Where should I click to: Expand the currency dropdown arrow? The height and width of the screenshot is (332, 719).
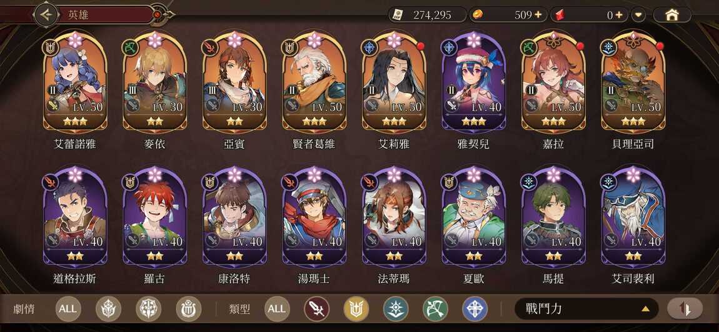point(638,15)
